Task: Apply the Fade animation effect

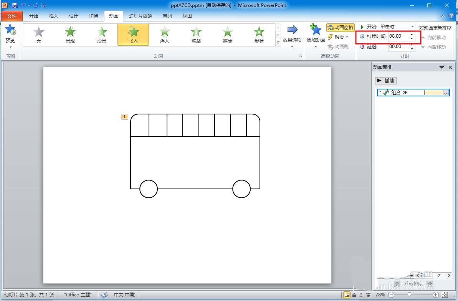Action: 102,35
